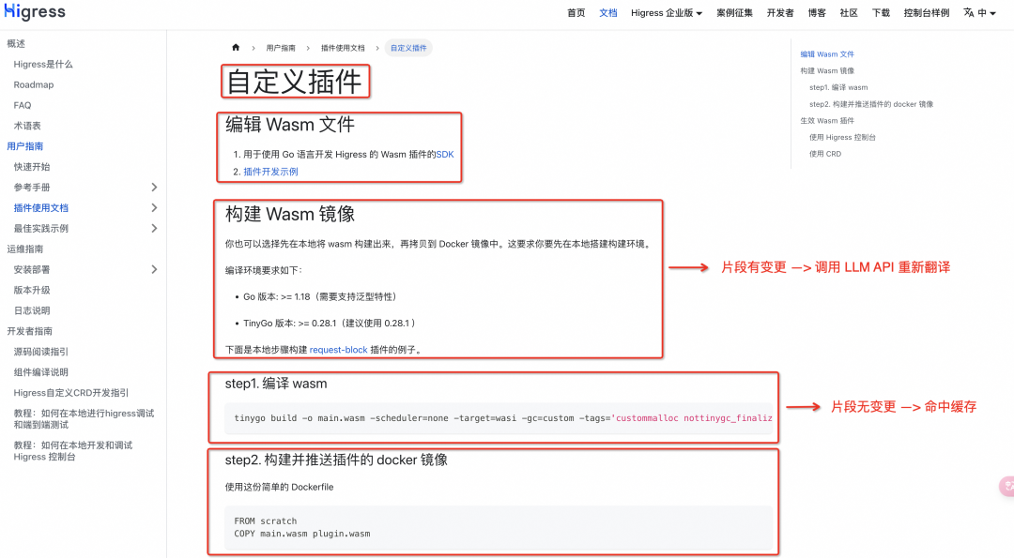
Task: Open 源码阅读指引 in sidebar
Action: 40,352
